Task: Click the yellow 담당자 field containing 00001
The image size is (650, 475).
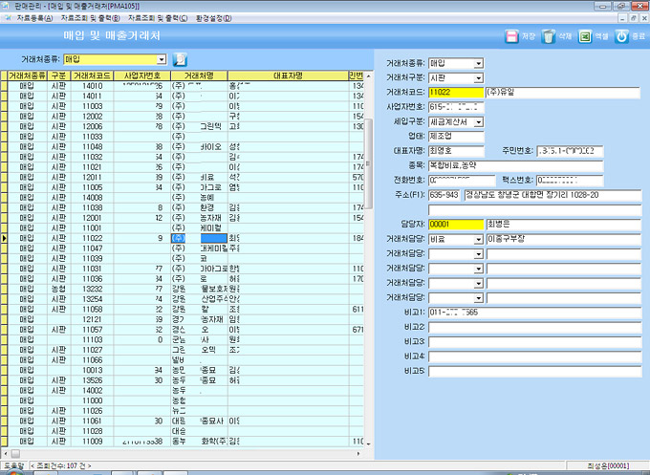Action: click(x=456, y=225)
